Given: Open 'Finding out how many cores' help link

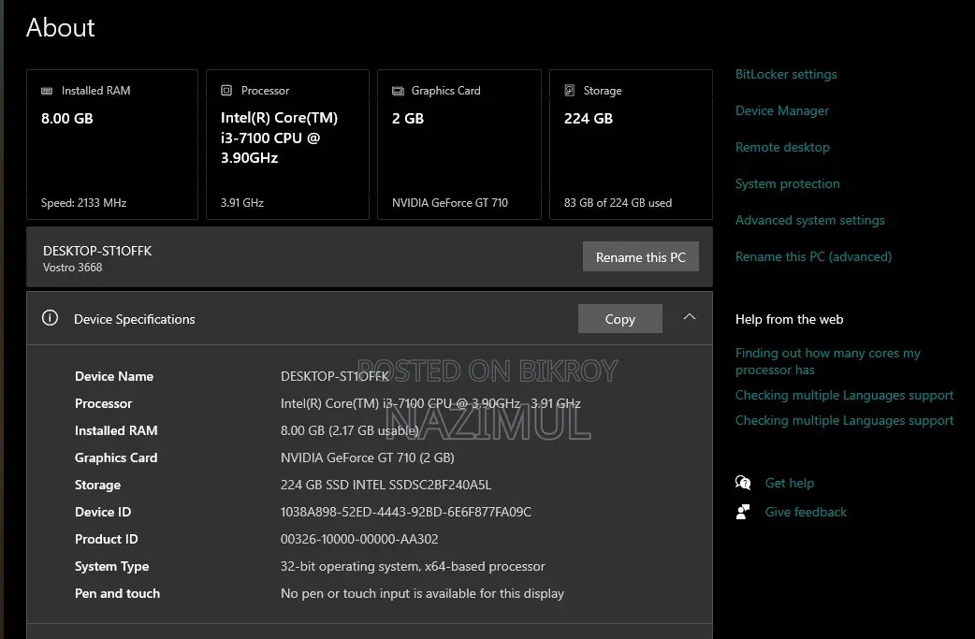Looking at the screenshot, I should point(828,361).
